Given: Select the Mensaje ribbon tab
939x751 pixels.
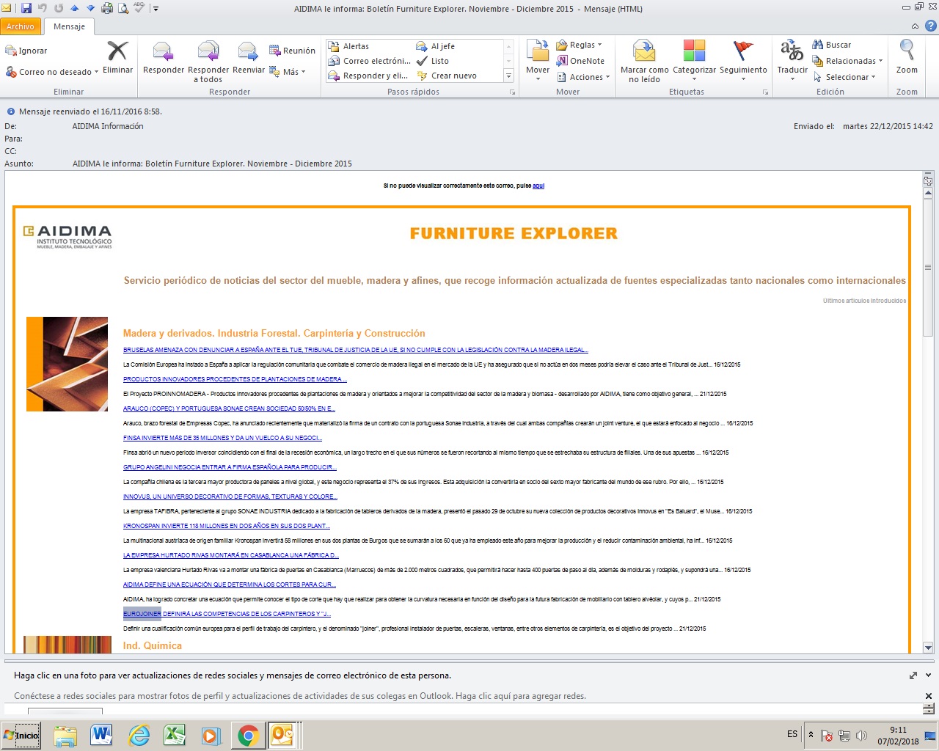Looking at the screenshot, I should pos(69,26).
